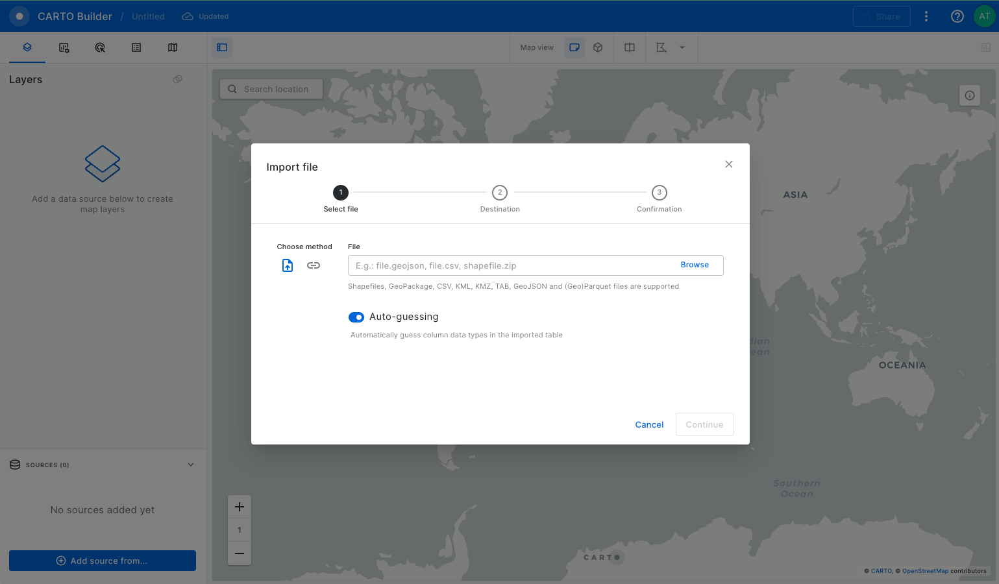The width and height of the screenshot is (999, 584).
Task: Collapse the Sources section
Action: pyautogui.click(x=191, y=465)
